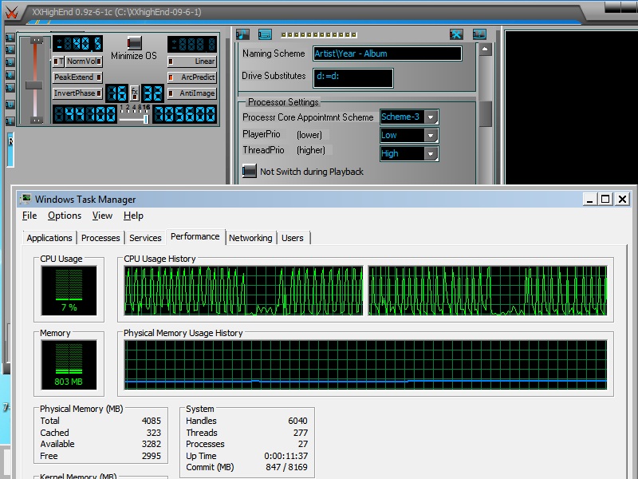Click the 32 bit depth display
The height and width of the screenshot is (479, 638).
[152, 93]
